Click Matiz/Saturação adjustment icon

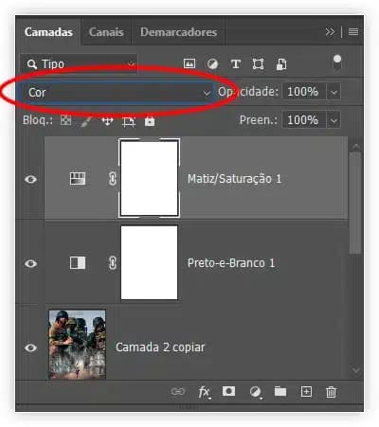78,179
